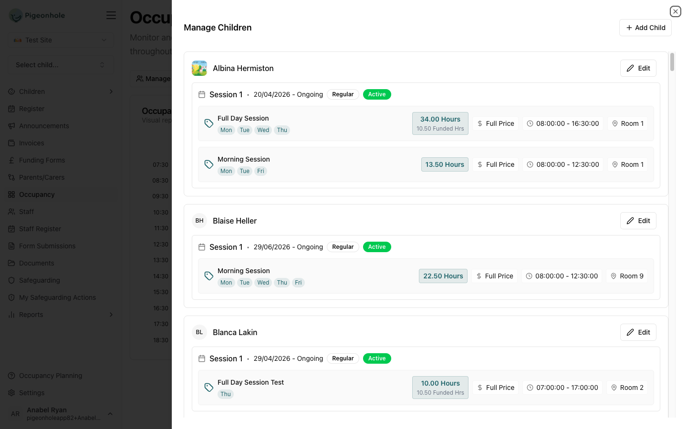Screen dimensions: 687x429
Task: Open Occupancy in the sidebar
Action: coord(61,194)
